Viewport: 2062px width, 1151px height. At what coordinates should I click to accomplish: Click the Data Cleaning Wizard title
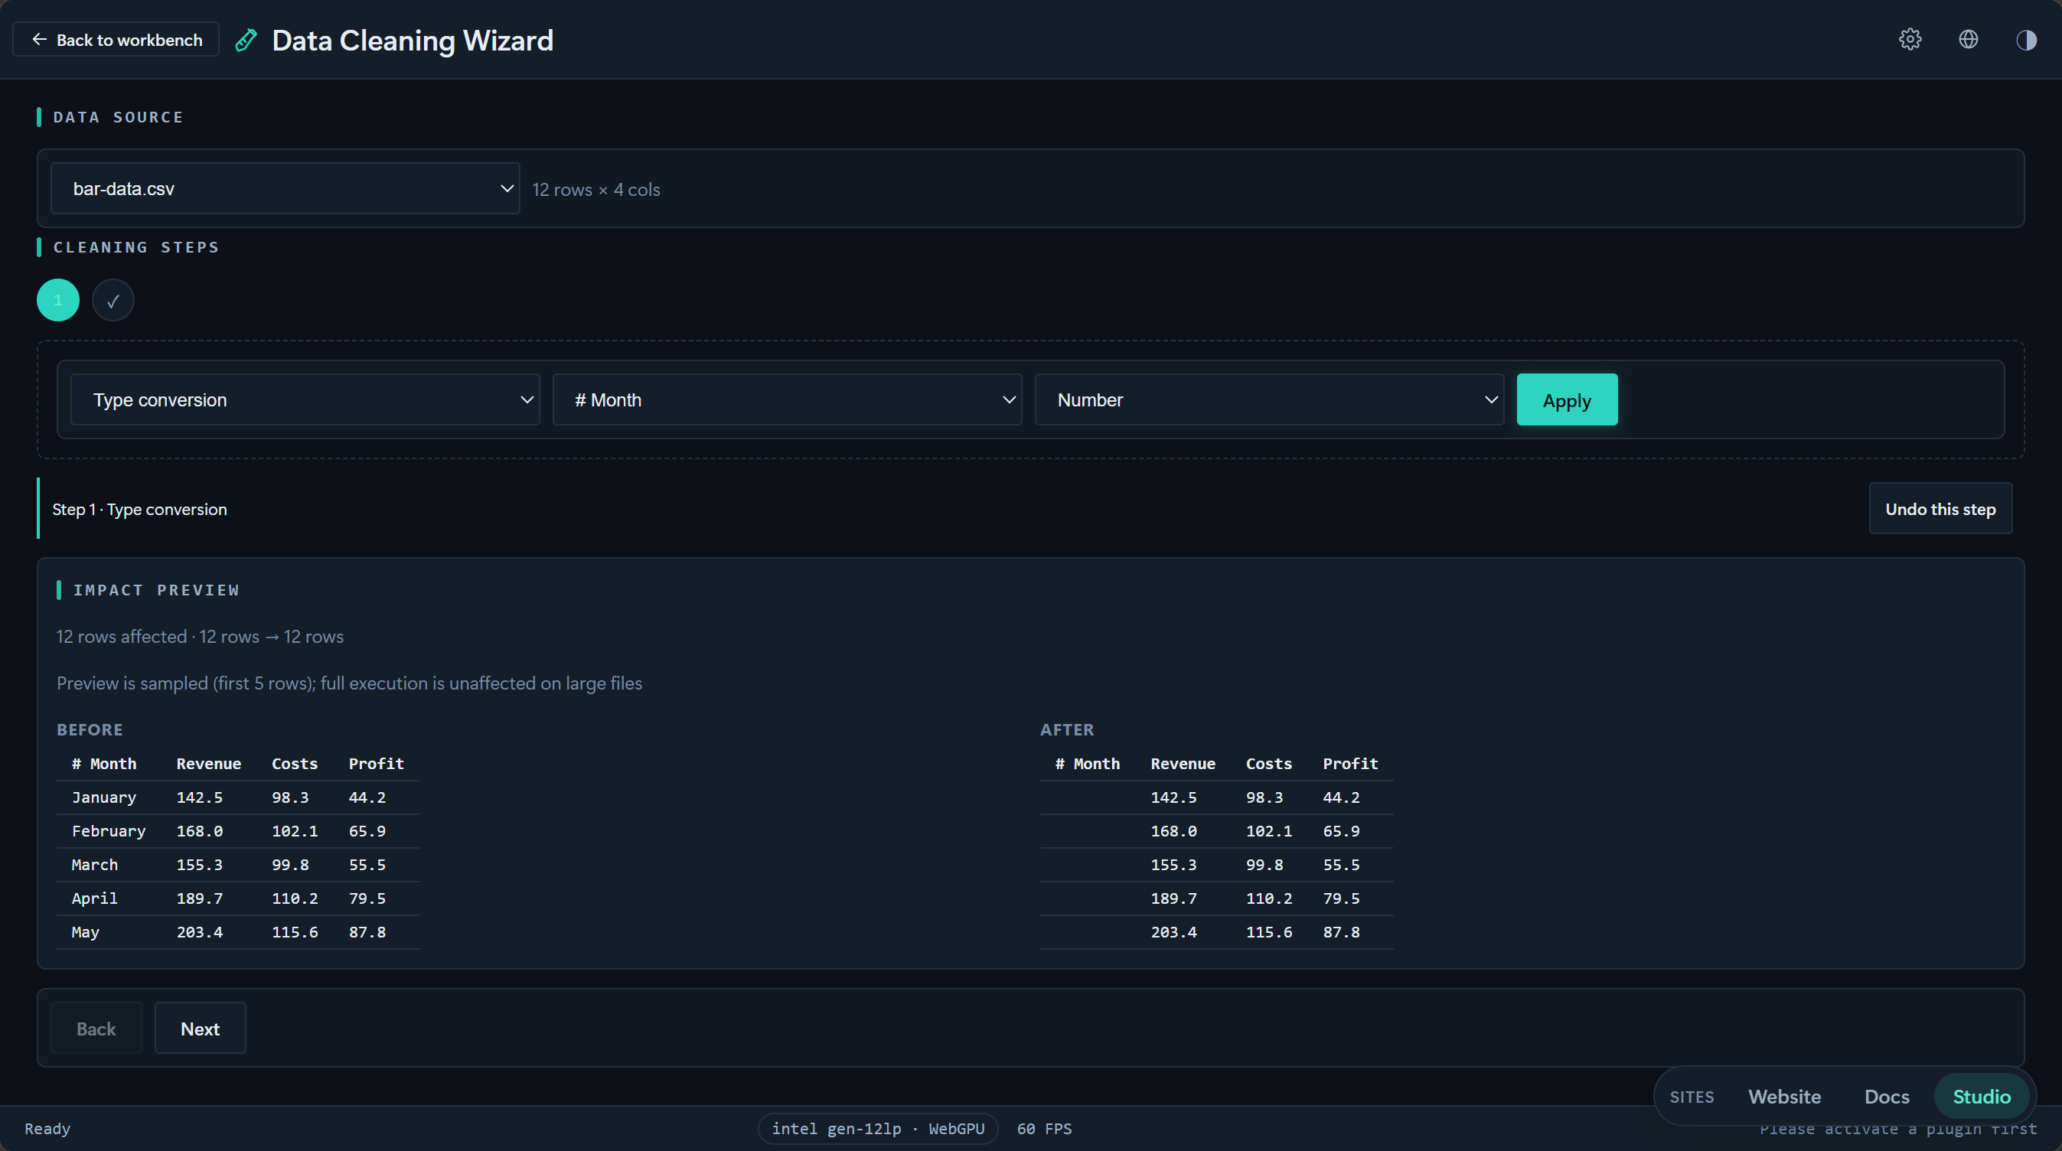pos(413,40)
